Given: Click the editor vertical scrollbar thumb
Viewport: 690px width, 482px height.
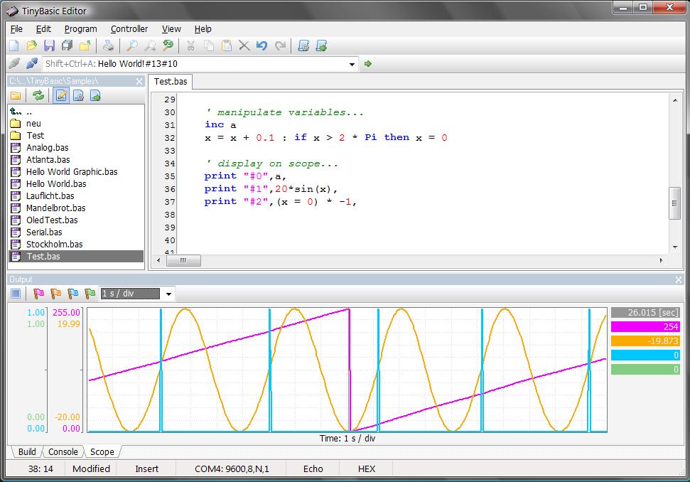Looking at the screenshot, I should tap(674, 202).
